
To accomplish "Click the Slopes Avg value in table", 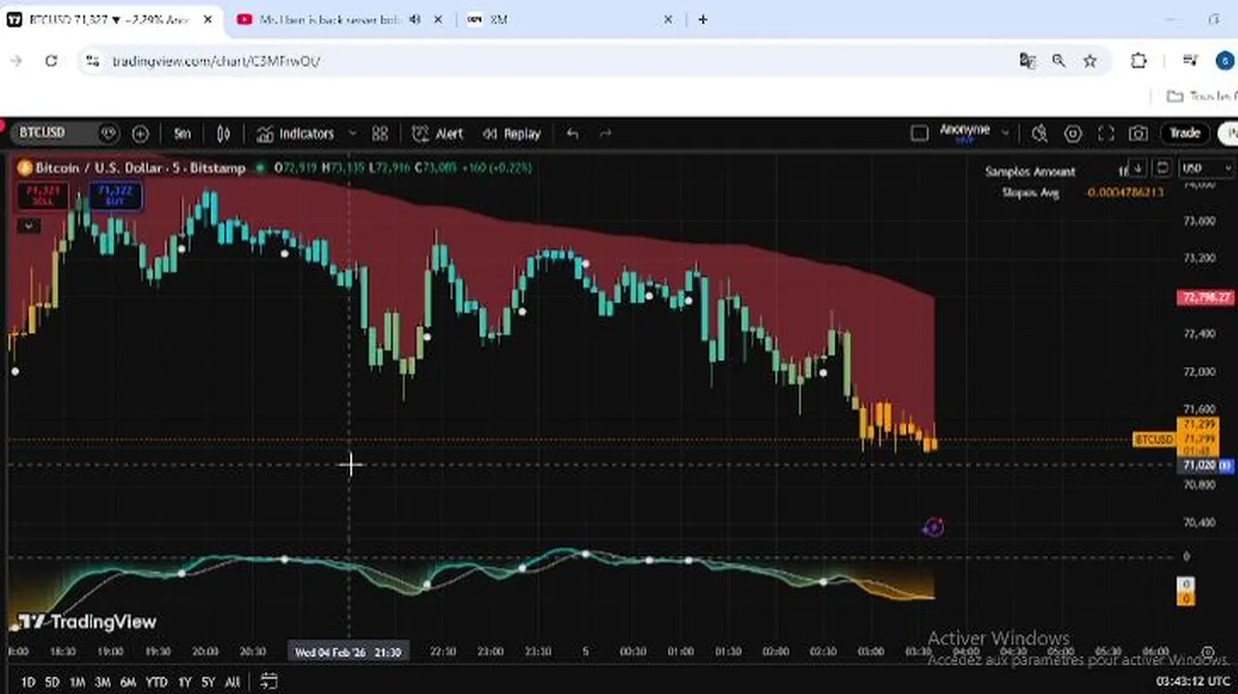I will [x=1124, y=192].
